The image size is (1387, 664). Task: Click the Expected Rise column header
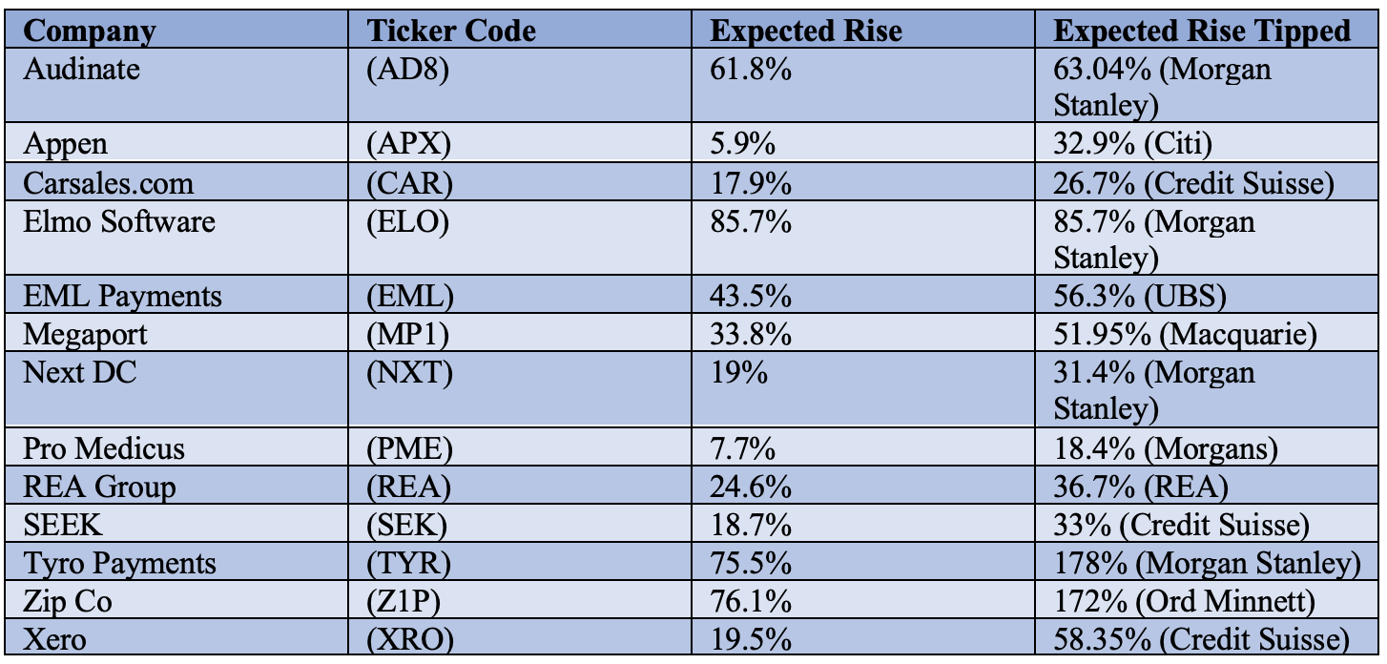(x=806, y=31)
